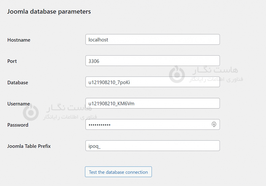This screenshot has width=266, height=186.
Task: Click watermark subtitle فناوری اطلاعات رایانگار below Username label
Action: [x=70, y=117]
